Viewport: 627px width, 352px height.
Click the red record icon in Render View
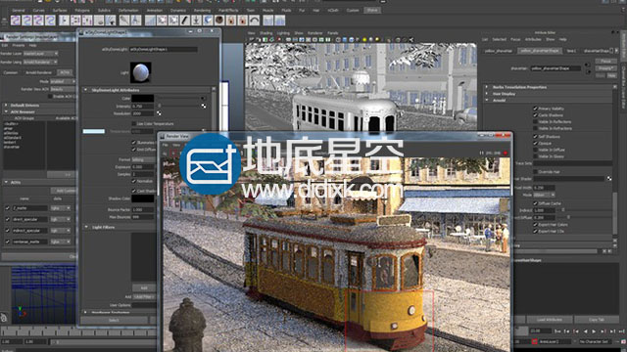pos(506,153)
